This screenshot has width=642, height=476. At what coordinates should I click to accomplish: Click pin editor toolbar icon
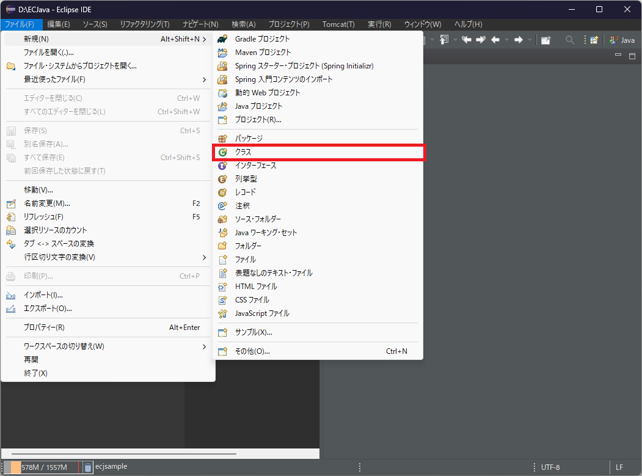[545, 40]
